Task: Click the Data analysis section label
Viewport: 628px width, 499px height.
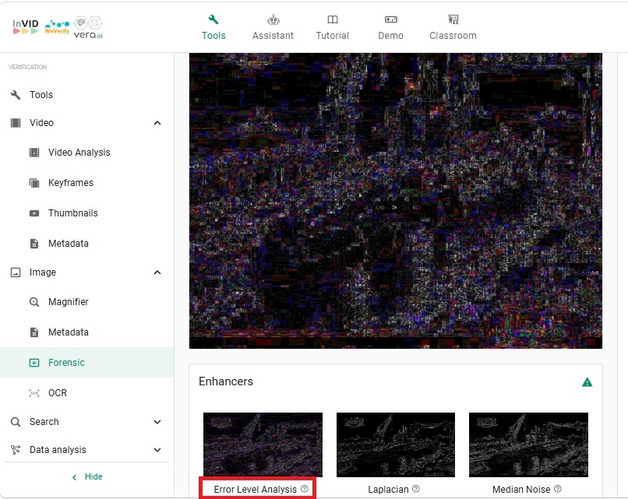Action: (58, 450)
